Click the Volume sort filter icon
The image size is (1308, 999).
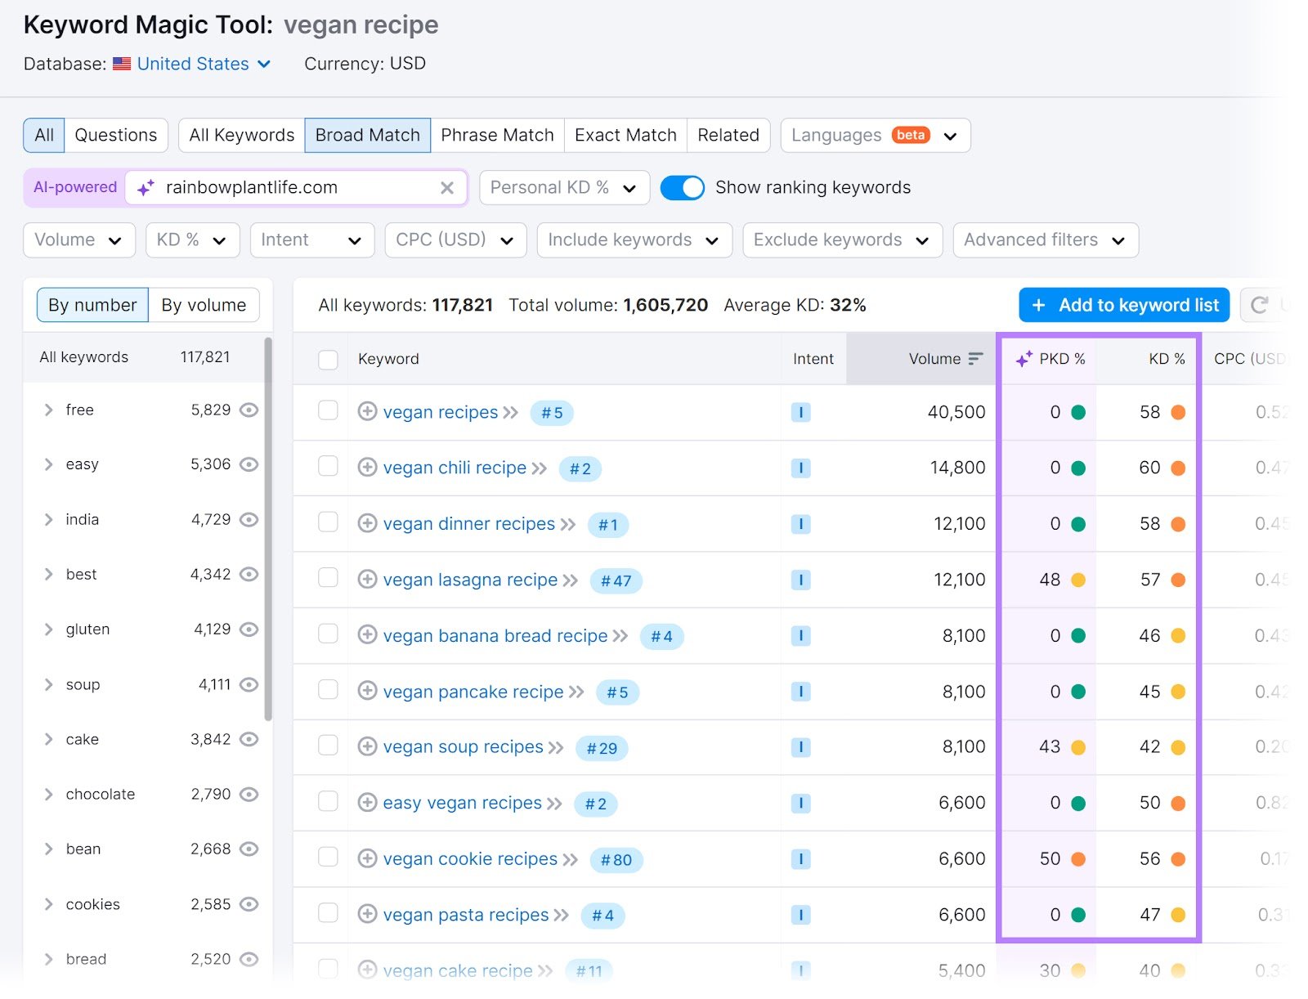[975, 358]
